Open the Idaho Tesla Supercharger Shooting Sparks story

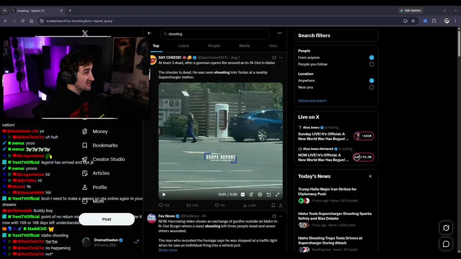pyautogui.click(x=336, y=219)
